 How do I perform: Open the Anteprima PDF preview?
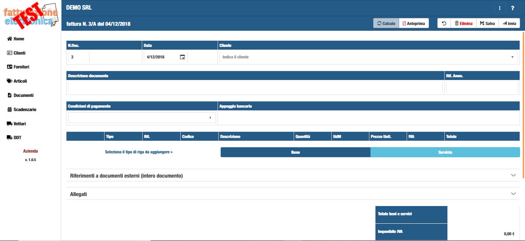click(414, 23)
